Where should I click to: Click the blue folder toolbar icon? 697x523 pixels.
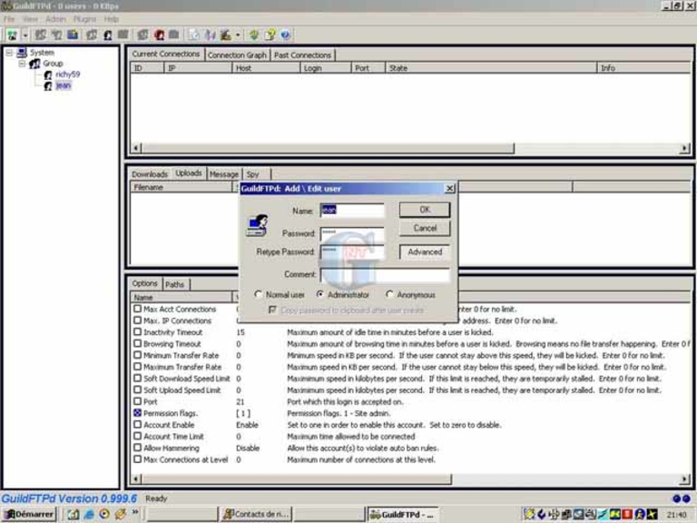pyautogui.click(x=73, y=35)
